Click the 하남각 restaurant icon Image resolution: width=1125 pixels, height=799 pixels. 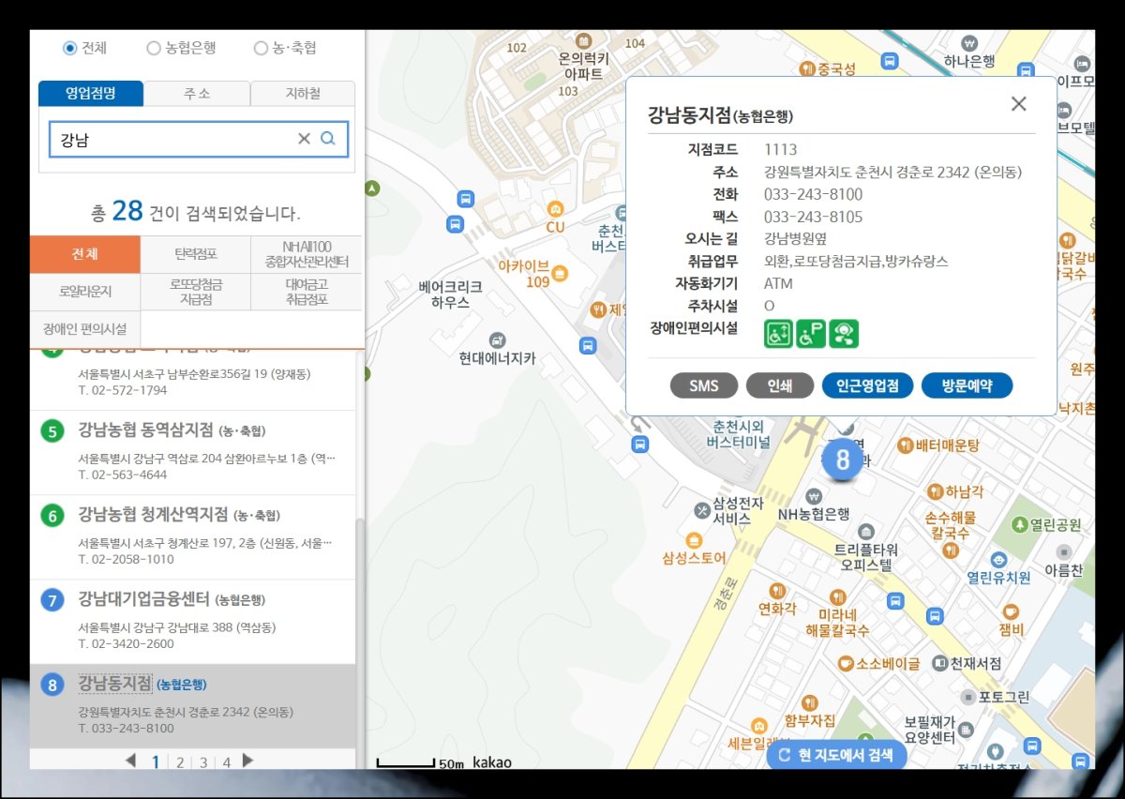tap(935, 491)
